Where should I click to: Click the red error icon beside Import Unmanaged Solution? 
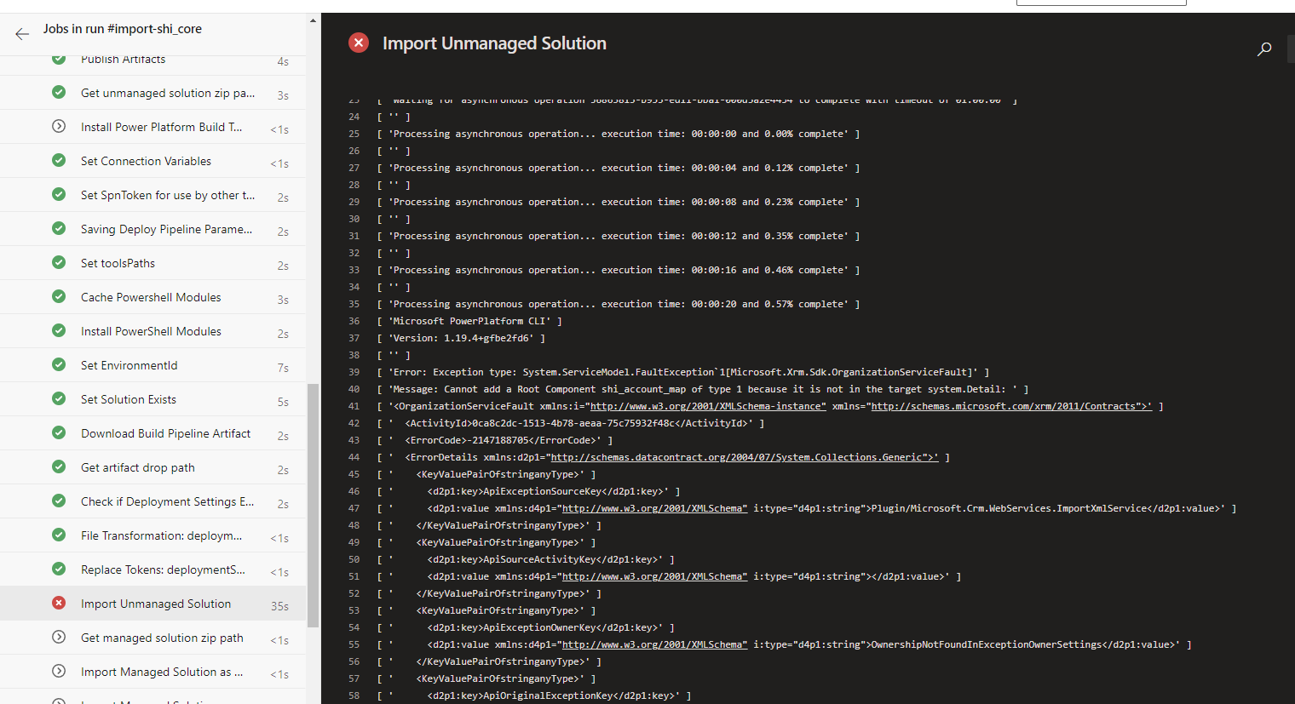pyautogui.click(x=58, y=603)
